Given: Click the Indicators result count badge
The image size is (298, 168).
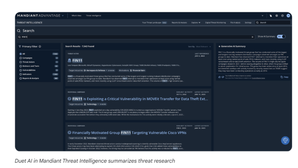Looking at the screenshot, I should pos(55,74).
